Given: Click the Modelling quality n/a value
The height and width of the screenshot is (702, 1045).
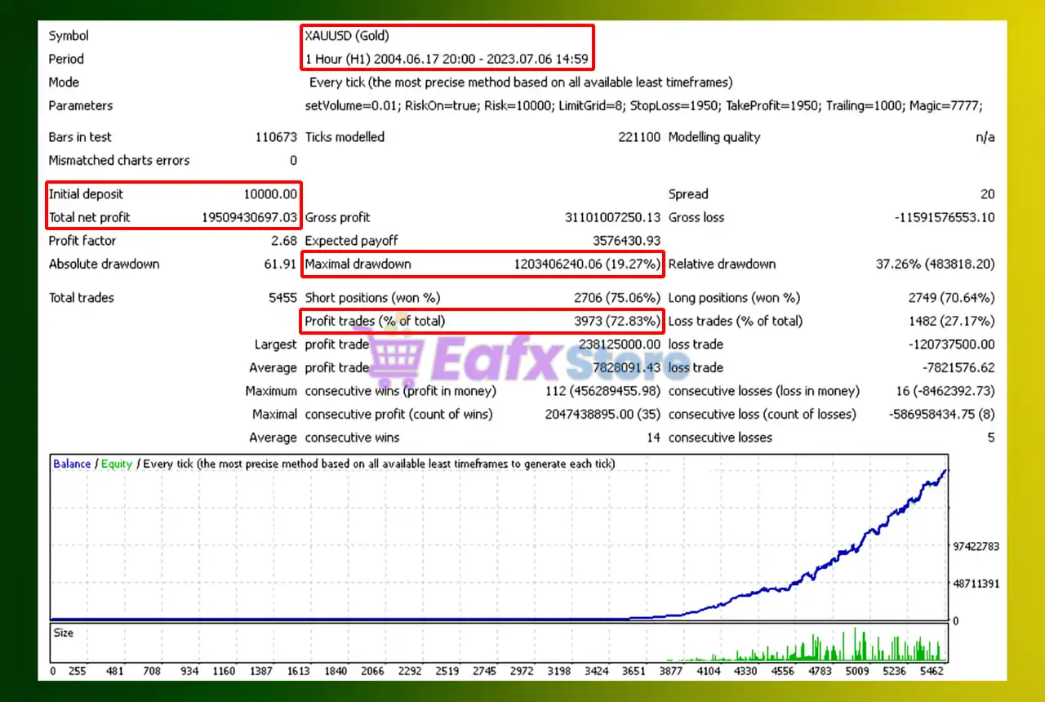Looking at the screenshot, I should (985, 137).
